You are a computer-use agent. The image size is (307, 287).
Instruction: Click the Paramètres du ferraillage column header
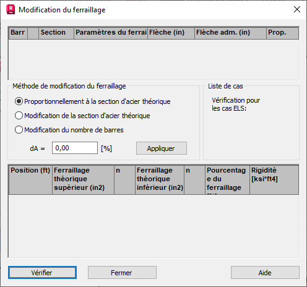111,33
